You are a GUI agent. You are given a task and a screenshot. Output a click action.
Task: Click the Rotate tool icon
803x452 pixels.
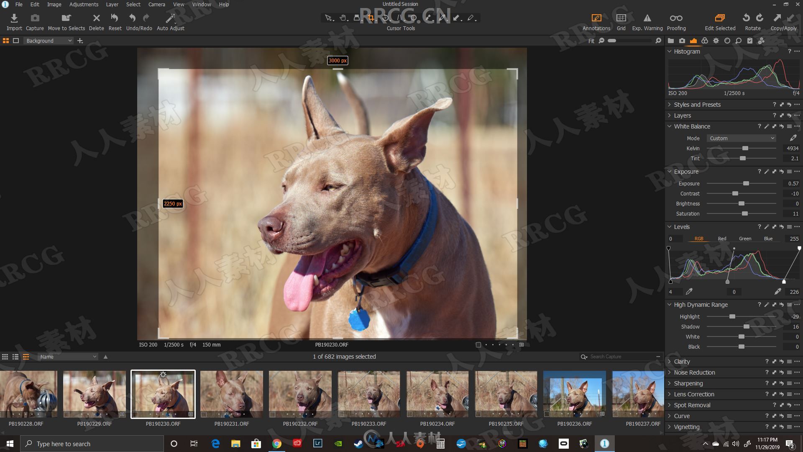(751, 18)
